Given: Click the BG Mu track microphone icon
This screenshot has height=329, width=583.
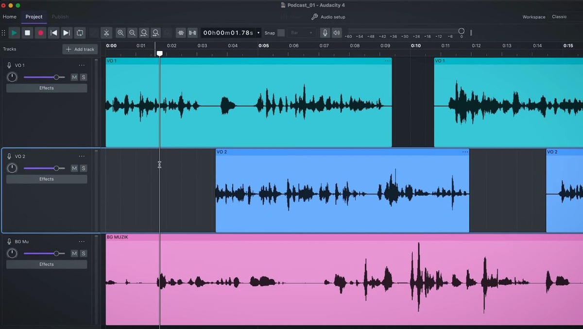Looking at the screenshot, I should [x=9, y=241].
